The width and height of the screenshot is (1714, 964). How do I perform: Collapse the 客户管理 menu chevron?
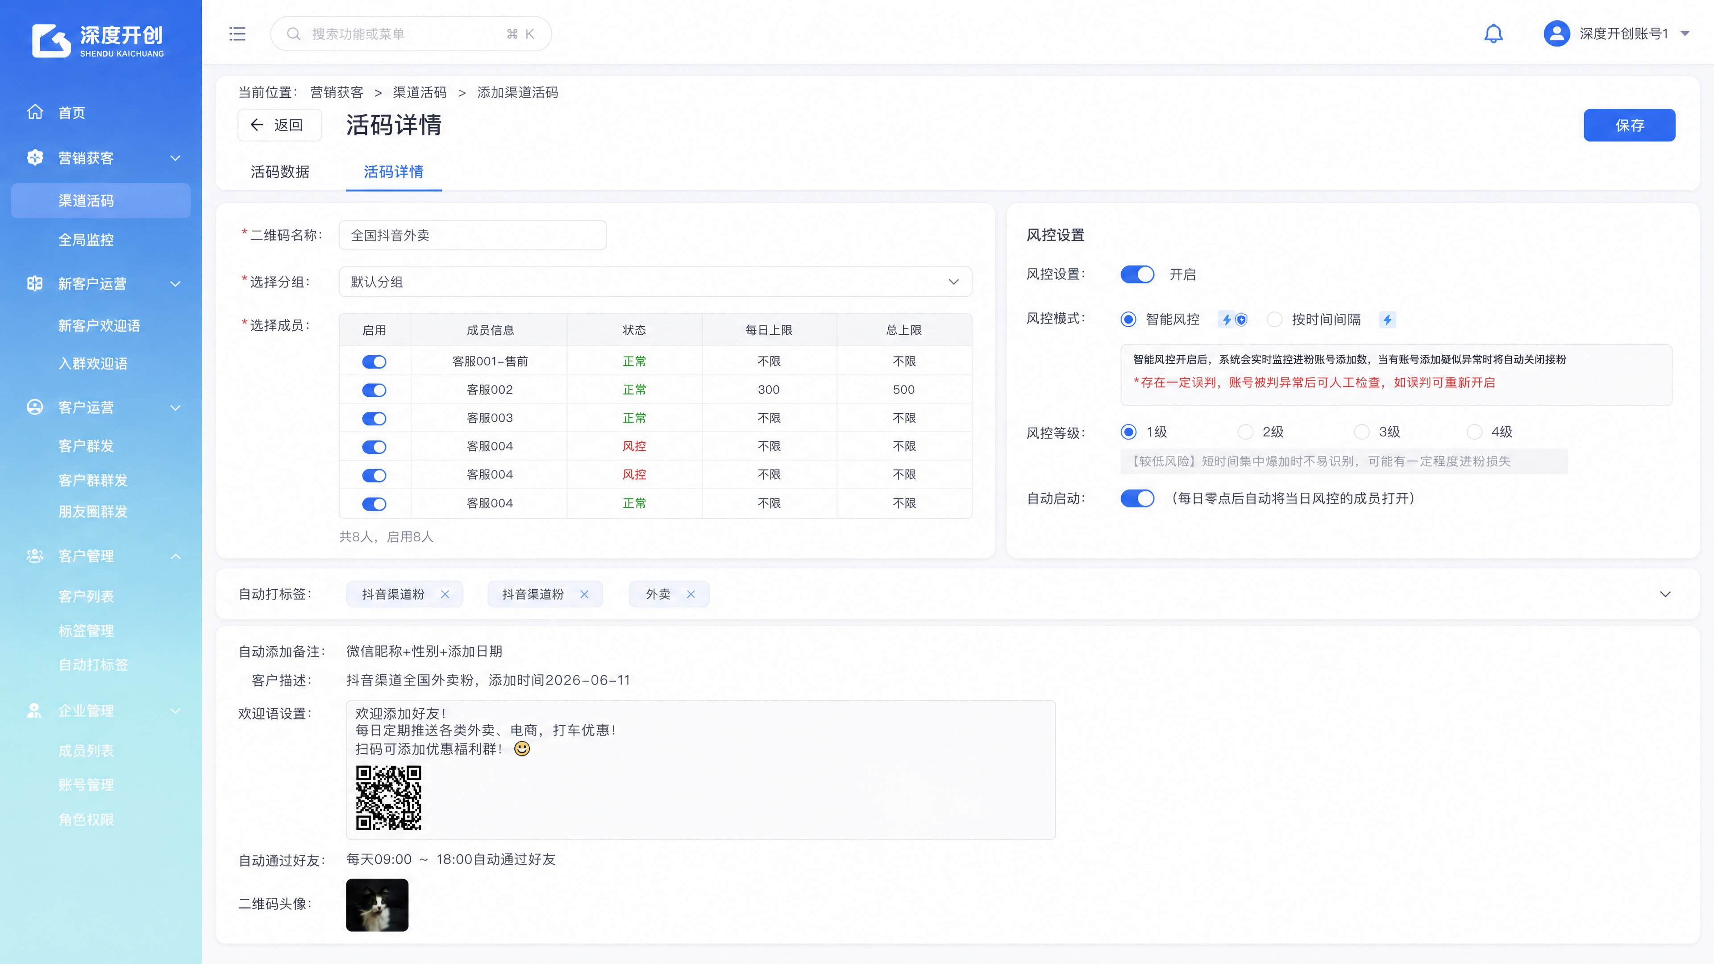click(x=176, y=556)
